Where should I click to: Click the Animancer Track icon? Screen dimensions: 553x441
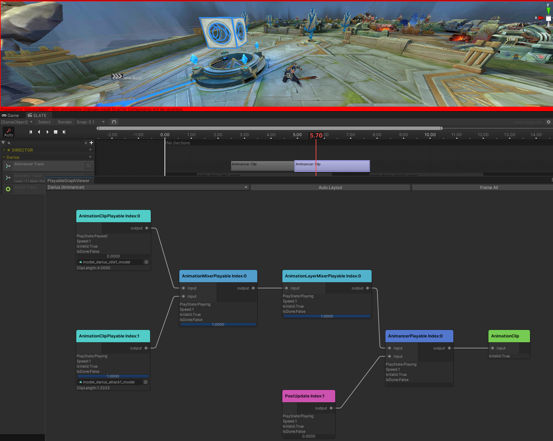tap(8, 166)
